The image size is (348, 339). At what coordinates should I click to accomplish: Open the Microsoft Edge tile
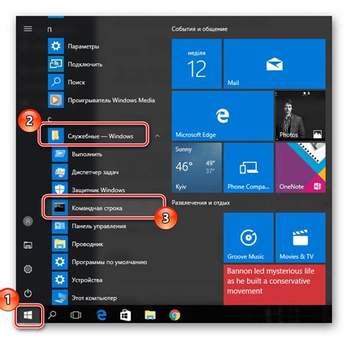pos(222,115)
